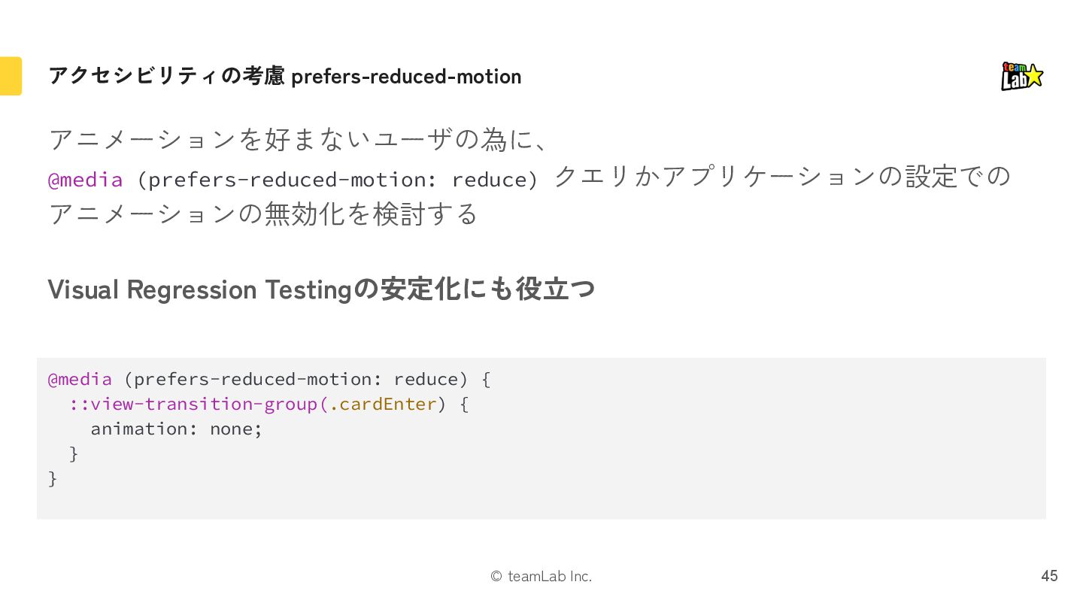Click "prefers-reduced-motion" in the slide title
The height and width of the screenshot is (609, 1083).
(406, 77)
